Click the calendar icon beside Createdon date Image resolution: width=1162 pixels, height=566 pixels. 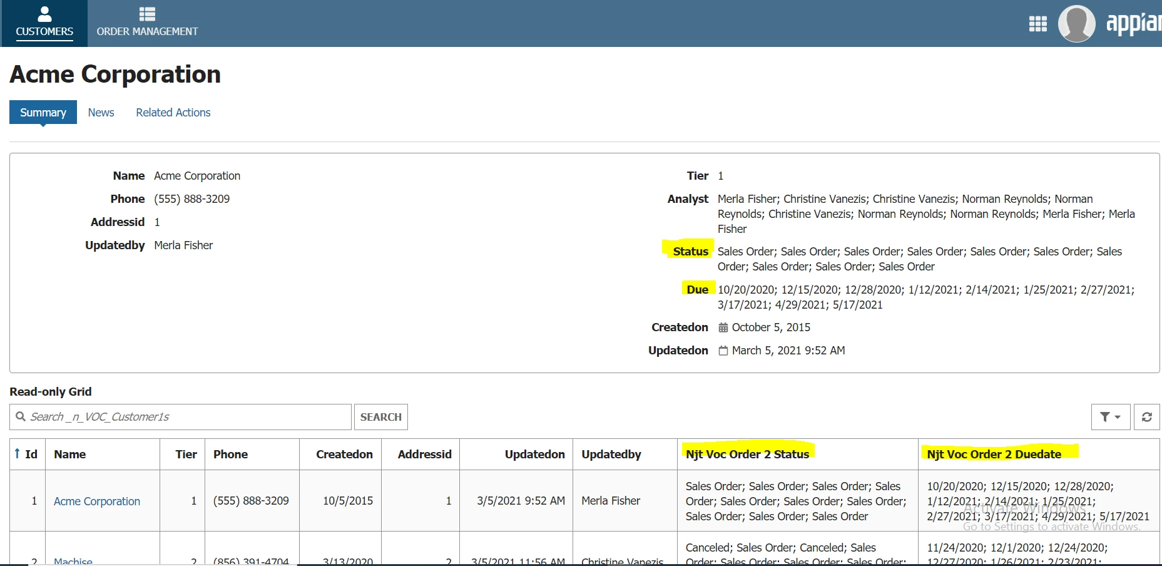pyautogui.click(x=723, y=327)
